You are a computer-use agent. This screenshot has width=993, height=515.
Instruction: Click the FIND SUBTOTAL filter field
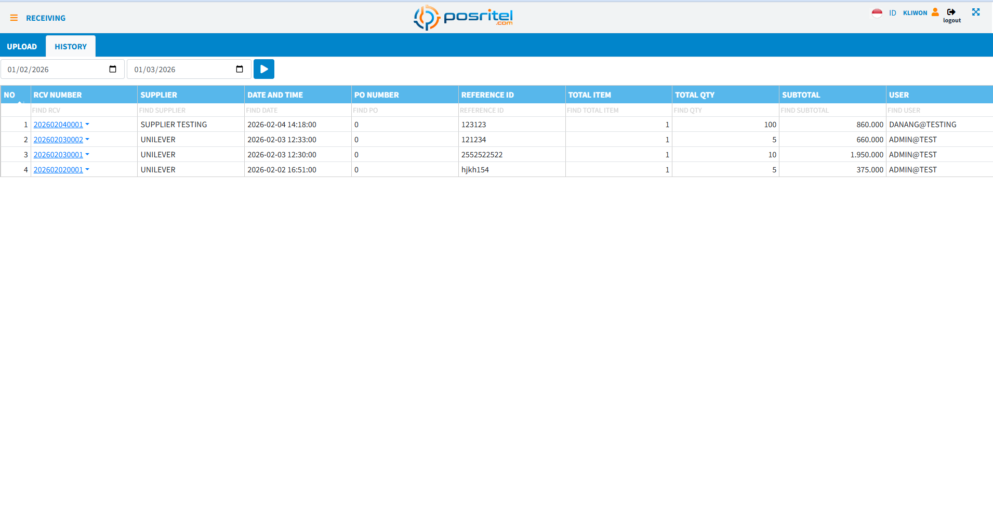[832, 110]
